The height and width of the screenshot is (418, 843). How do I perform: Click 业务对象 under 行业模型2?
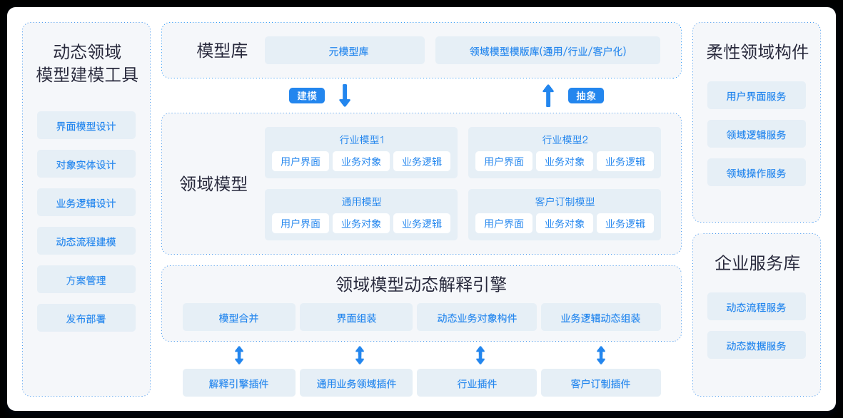point(565,161)
